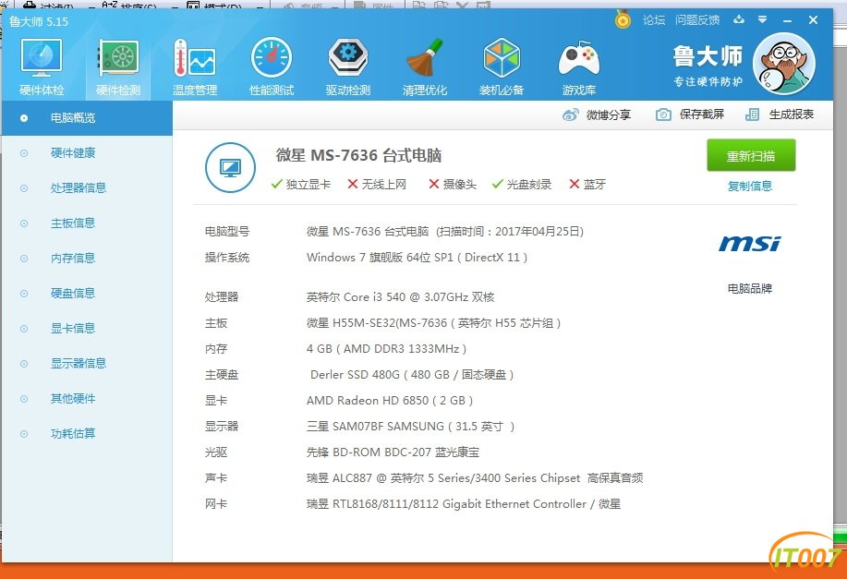Click the gold medal icon in title bar
Screen dimensions: 847x579
623,20
